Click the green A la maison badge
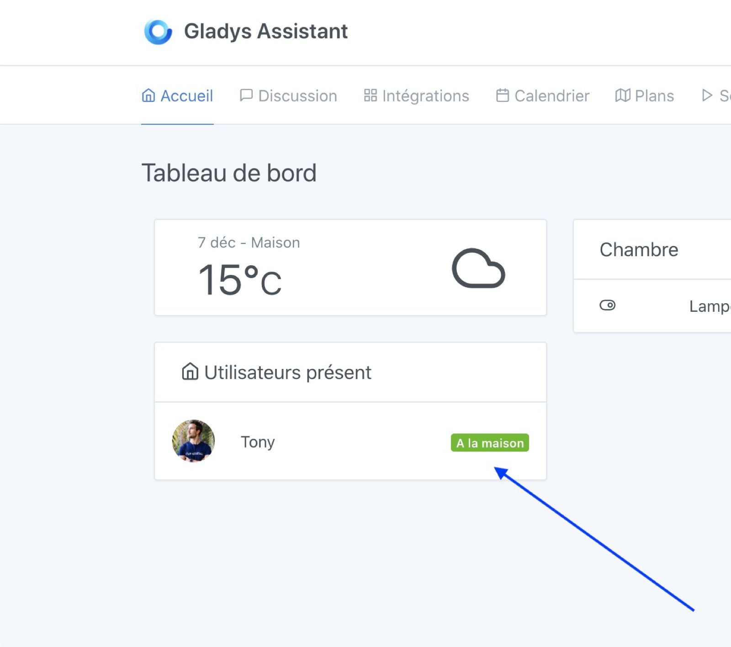731x647 pixels. 489,442
